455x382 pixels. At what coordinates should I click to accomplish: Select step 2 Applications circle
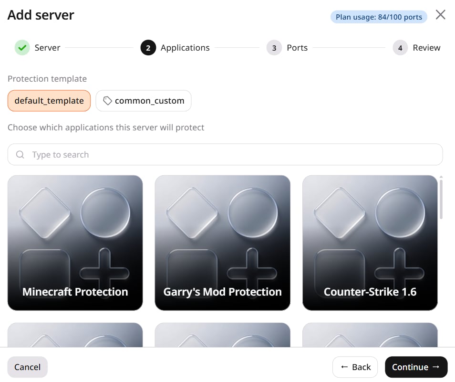coord(148,48)
